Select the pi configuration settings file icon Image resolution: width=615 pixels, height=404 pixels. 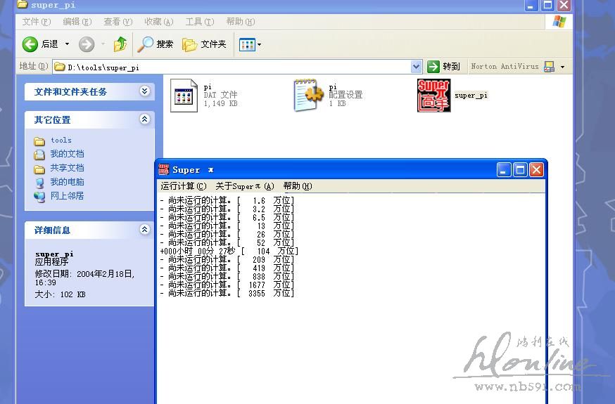[x=309, y=96]
